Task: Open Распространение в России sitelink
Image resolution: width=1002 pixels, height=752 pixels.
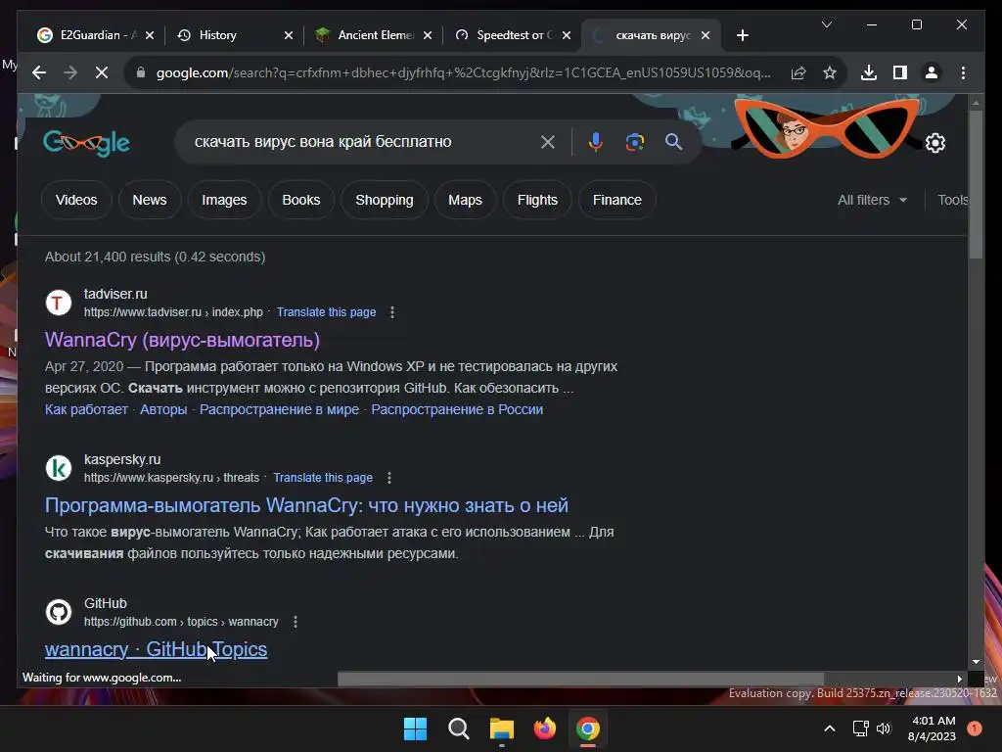Action: tap(457, 409)
